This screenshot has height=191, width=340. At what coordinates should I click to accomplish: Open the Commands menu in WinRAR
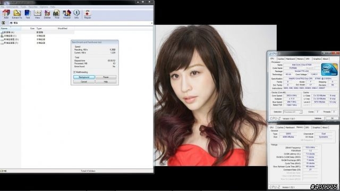pos(12,7)
